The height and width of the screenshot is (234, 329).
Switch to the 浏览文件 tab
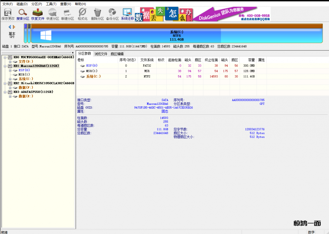[101, 54]
